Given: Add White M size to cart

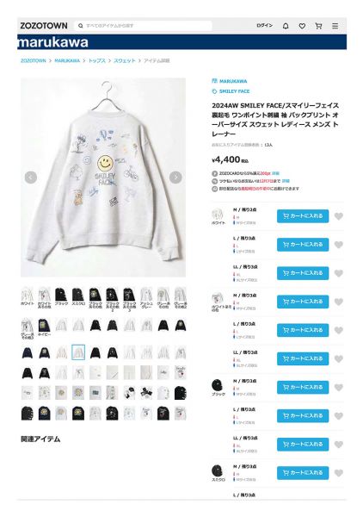Looking at the screenshot, I should point(303,216).
